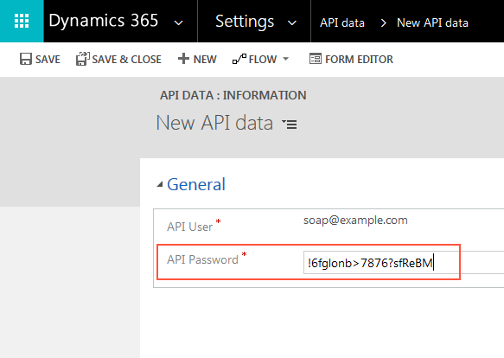Click the Save & Close icon
Screen dimensions: 504x358
[x=83, y=59]
